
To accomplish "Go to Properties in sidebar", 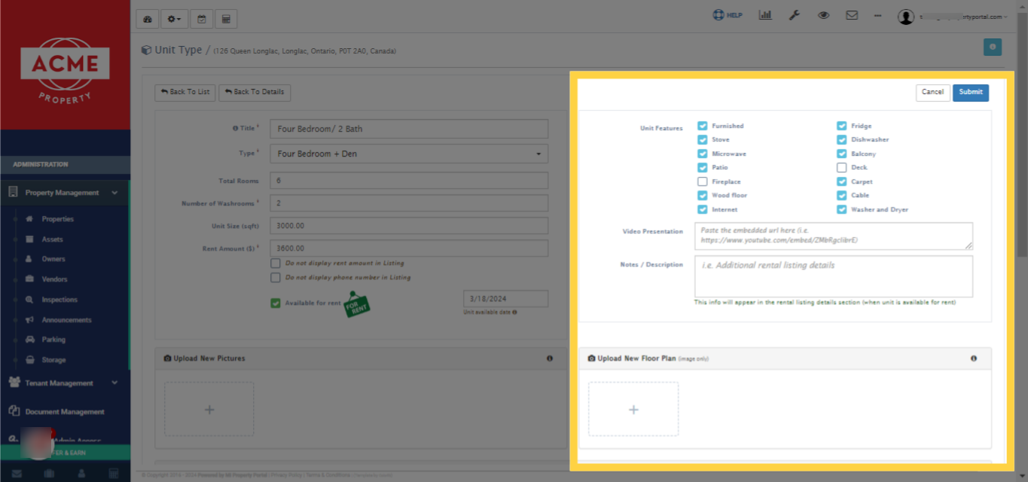I will click(x=58, y=219).
